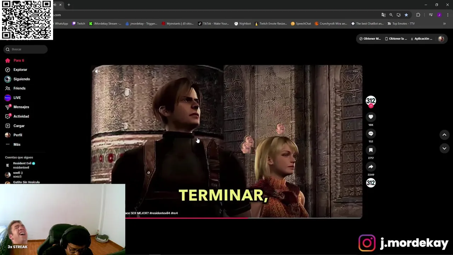453x255 pixels.
Task: Expand the bookmarks overflow chevron
Action: tap(444, 24)
